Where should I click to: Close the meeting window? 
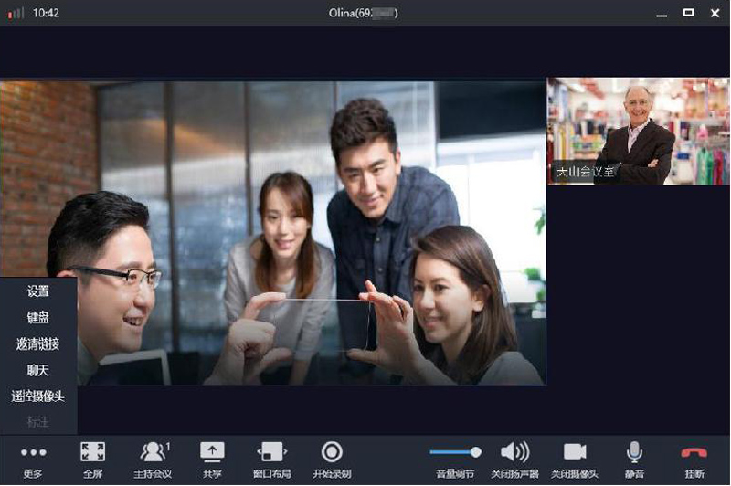pos(715,13)
